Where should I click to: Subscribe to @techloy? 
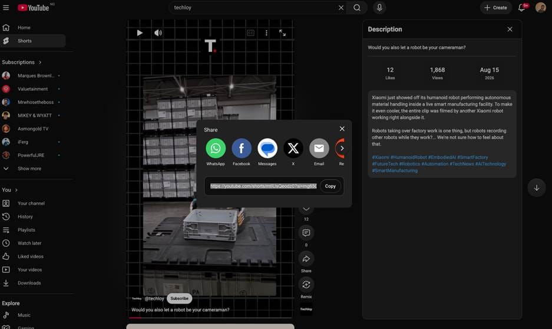click(179, 298)
